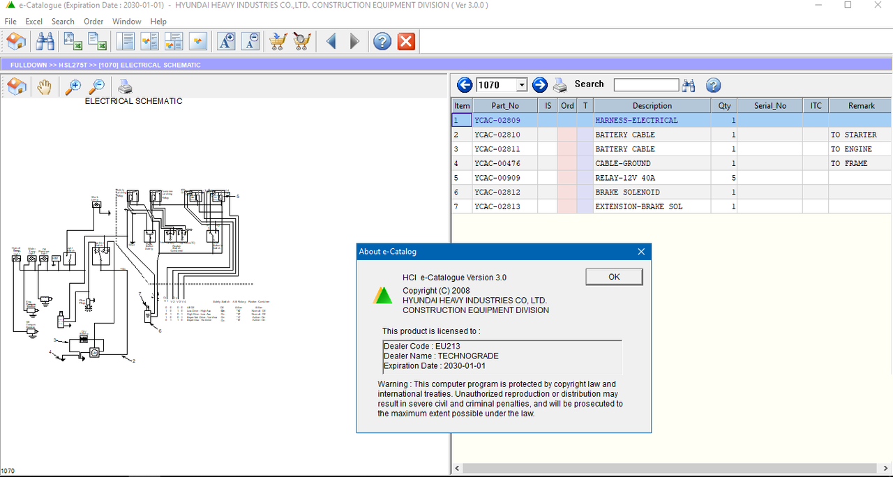Image resolution: width=893 pixels, height=477 pixels.
Task: Open the File menu
Action: [10, 22]
